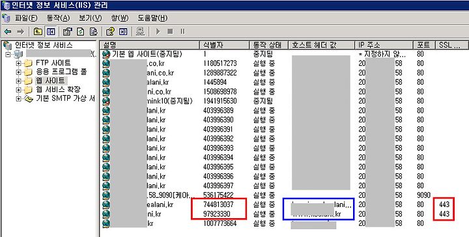Click globe icon of site 1445894
The height and width of the screenshot is (237, 469).
[106, 82]
